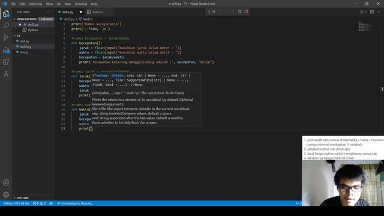Stop the debug session
The width and height of the screenshot is (384, 216).
coord(246,12)
